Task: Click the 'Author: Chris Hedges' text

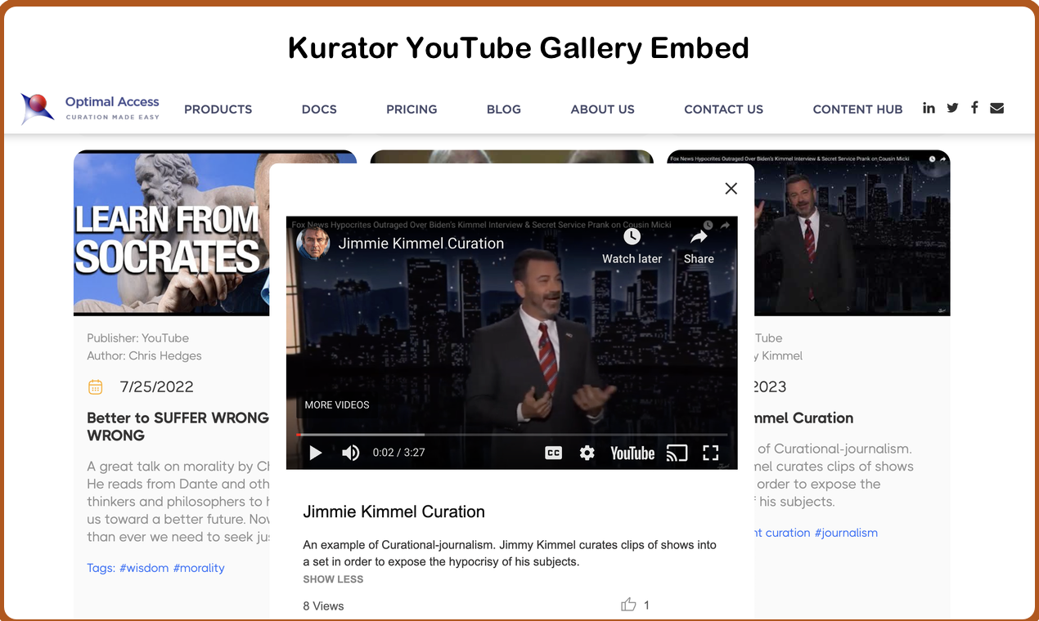Action: coord(144,355)
